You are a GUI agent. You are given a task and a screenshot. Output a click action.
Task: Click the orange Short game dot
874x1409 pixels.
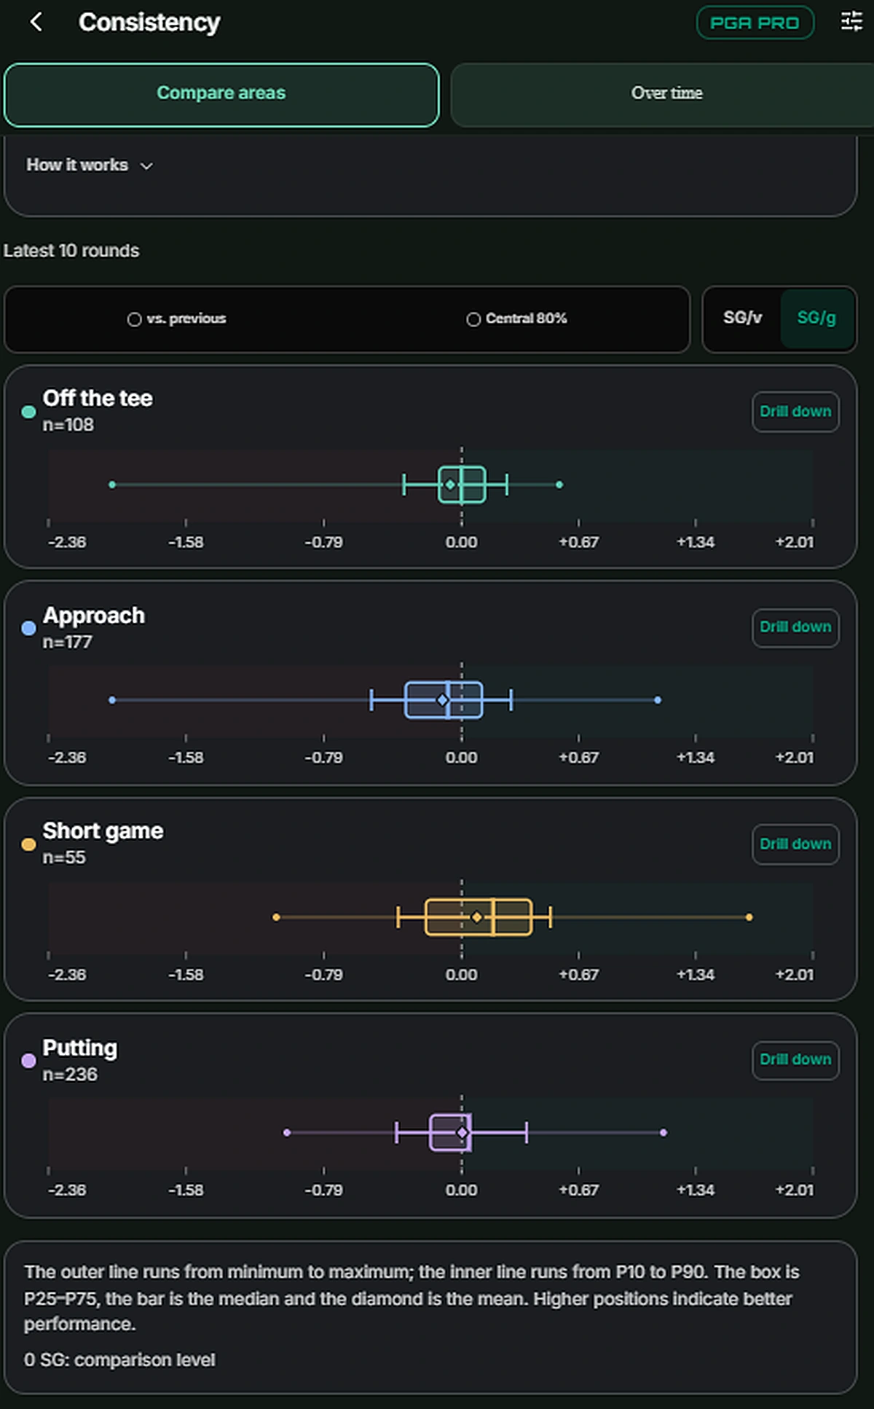coord(28,844)
